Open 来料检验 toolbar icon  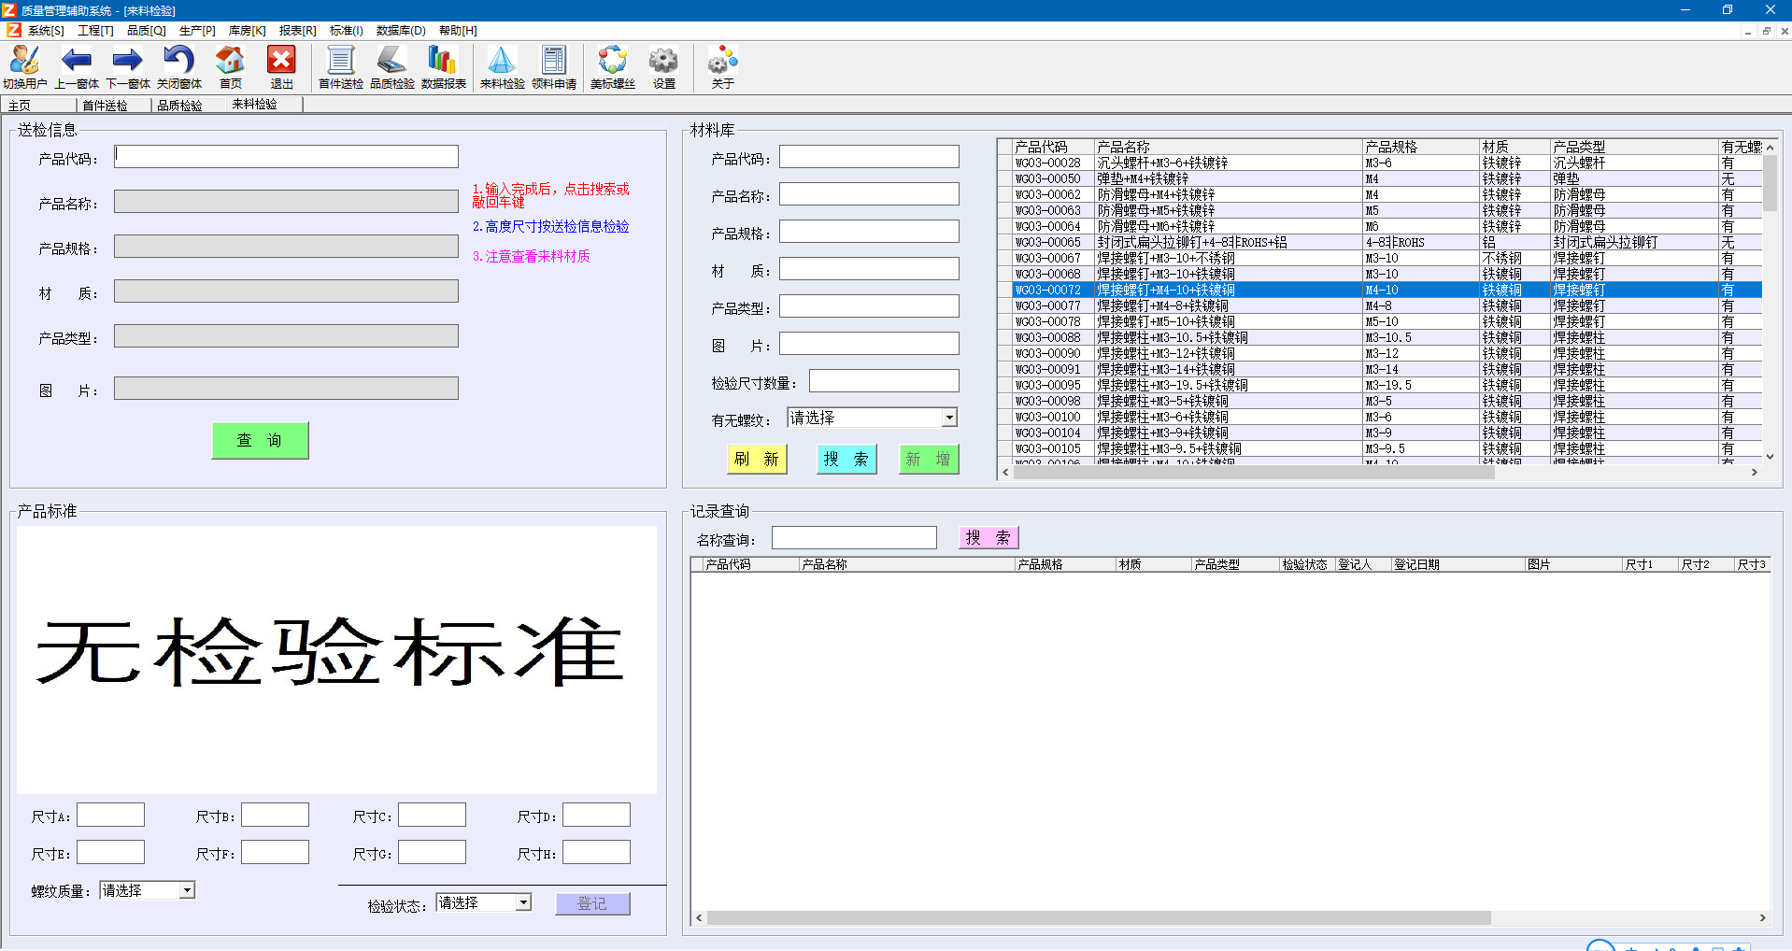pos(503,67)
